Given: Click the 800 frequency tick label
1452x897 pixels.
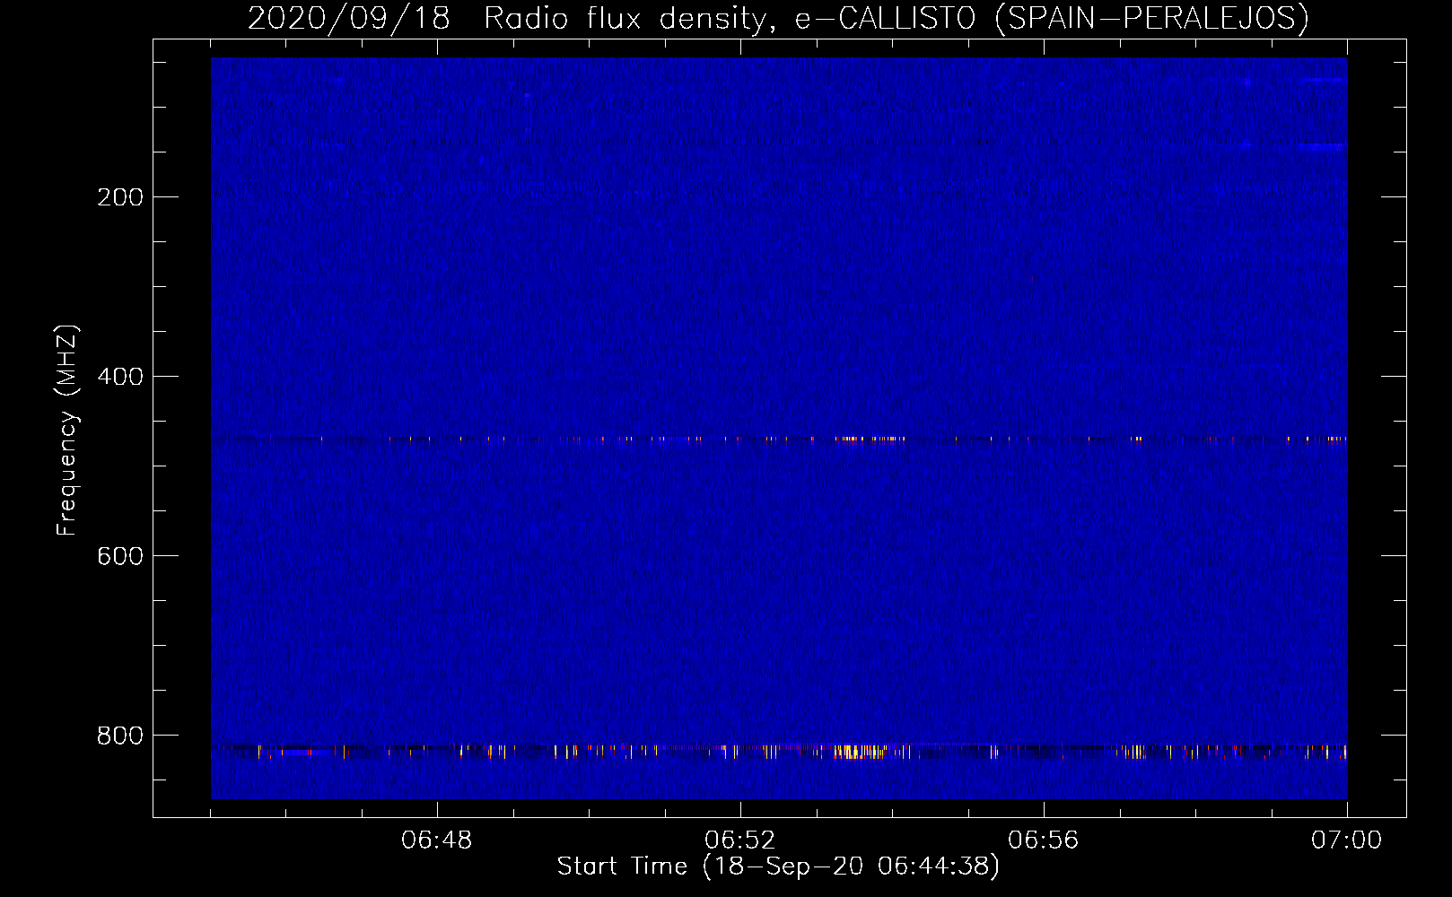Looking at the screenshot, I should (x=120, y=736).
